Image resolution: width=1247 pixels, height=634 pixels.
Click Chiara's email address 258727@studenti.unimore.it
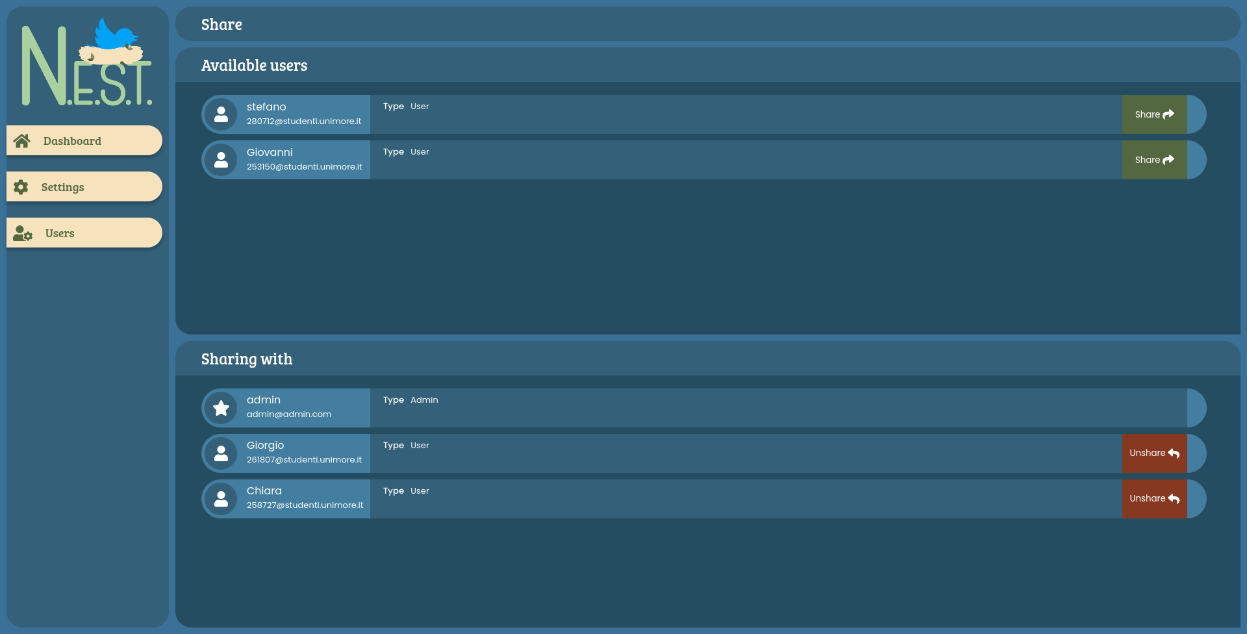pos(304,505)
